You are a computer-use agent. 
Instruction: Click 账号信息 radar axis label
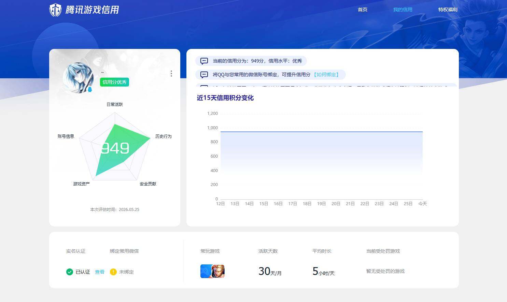(66, 136)
